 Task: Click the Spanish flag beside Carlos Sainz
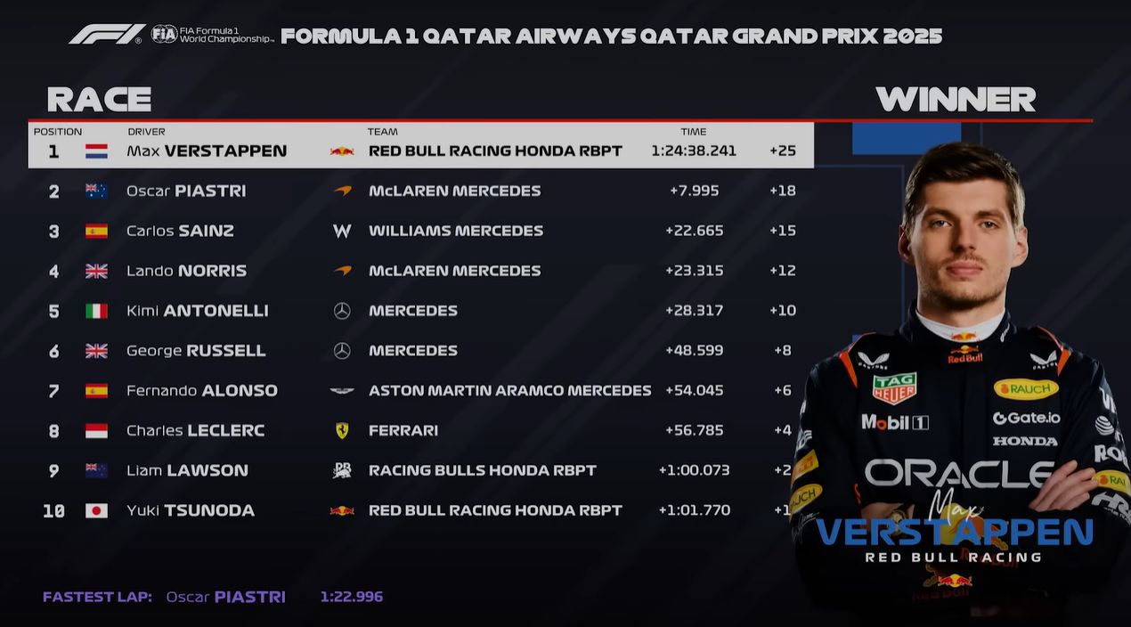[x=96, y=231]
